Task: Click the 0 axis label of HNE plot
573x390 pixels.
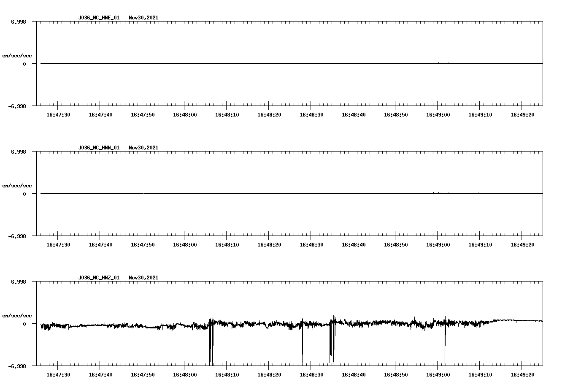Action: (24, 64)
